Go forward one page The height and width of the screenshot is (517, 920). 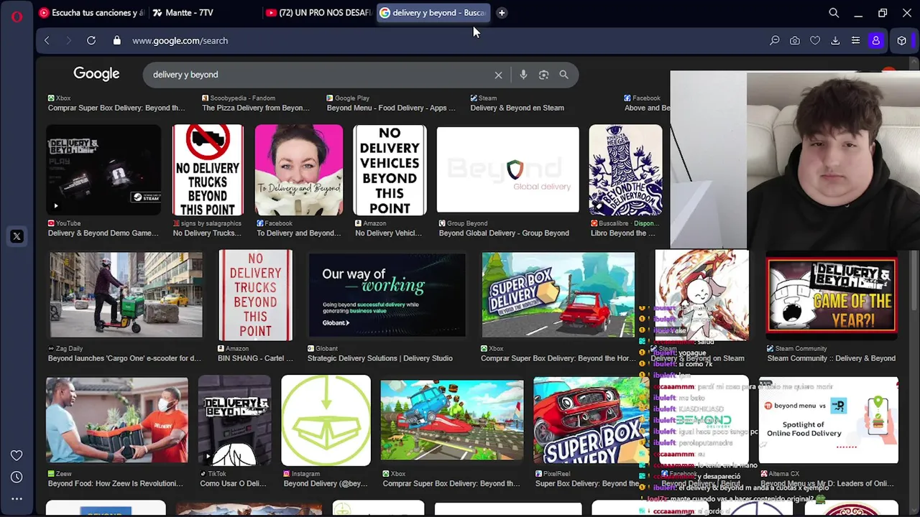pos(69,40)
